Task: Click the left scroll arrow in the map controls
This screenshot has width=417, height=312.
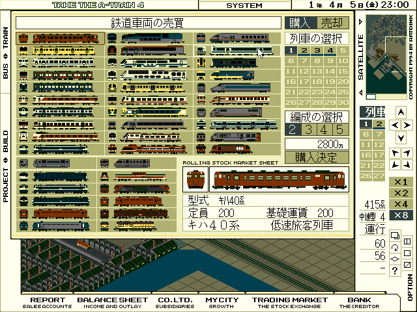Action: [x=394, y=125]
